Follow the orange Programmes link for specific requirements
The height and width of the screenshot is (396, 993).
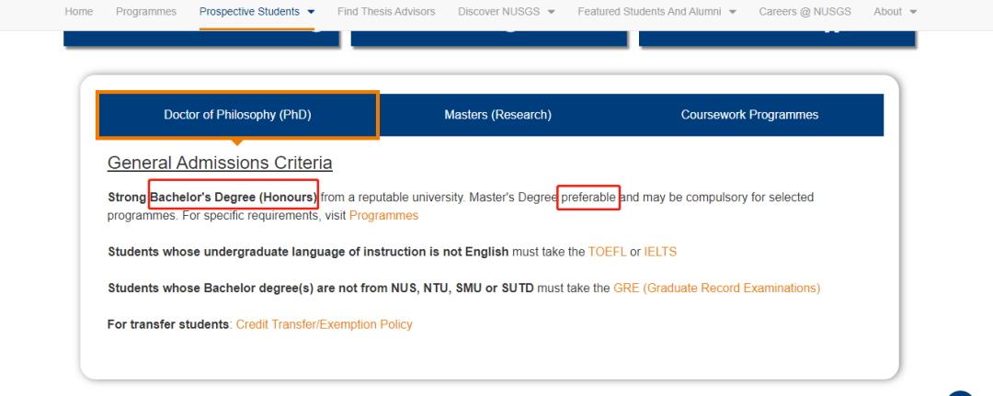(383, 216)
